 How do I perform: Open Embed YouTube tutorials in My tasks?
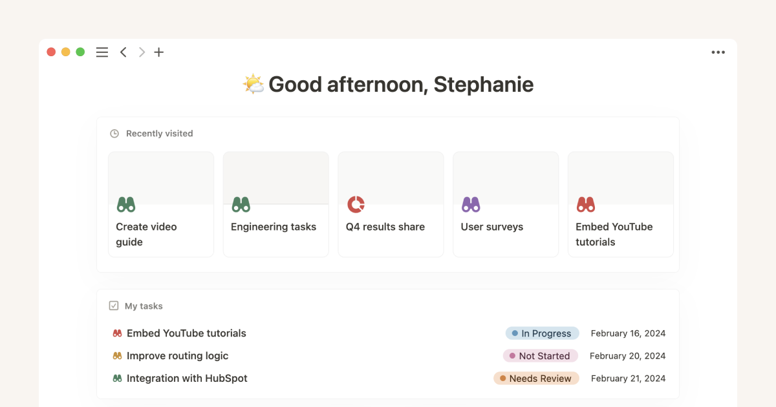point(186,333)
